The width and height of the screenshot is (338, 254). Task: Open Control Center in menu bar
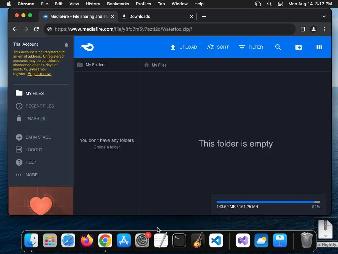[x=280, y=4]
